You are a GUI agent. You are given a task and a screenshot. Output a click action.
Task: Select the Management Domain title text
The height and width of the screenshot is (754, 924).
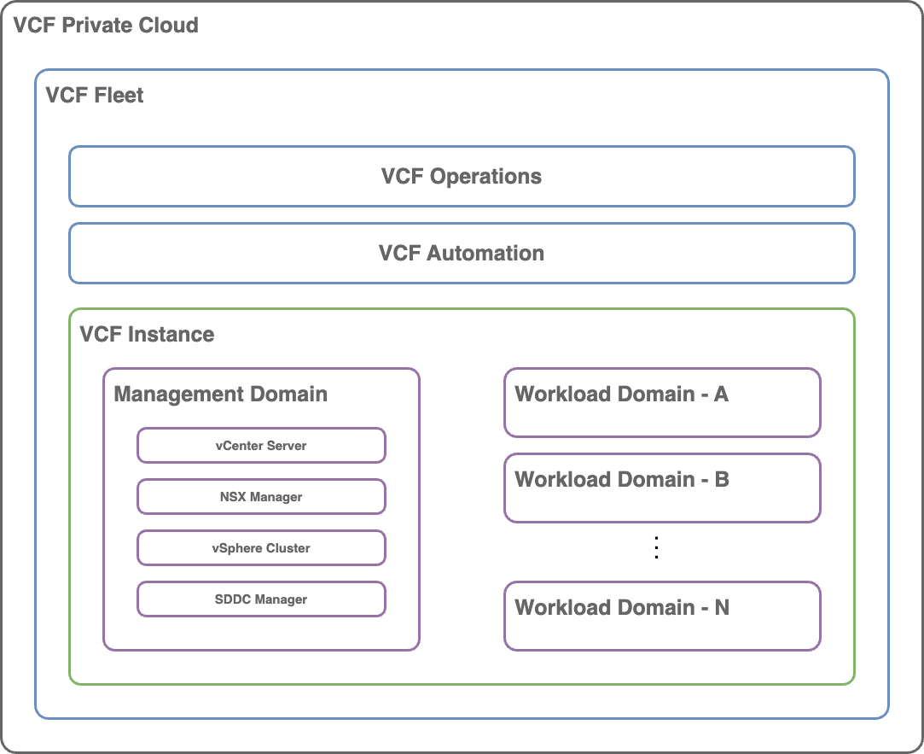point(220,394)
